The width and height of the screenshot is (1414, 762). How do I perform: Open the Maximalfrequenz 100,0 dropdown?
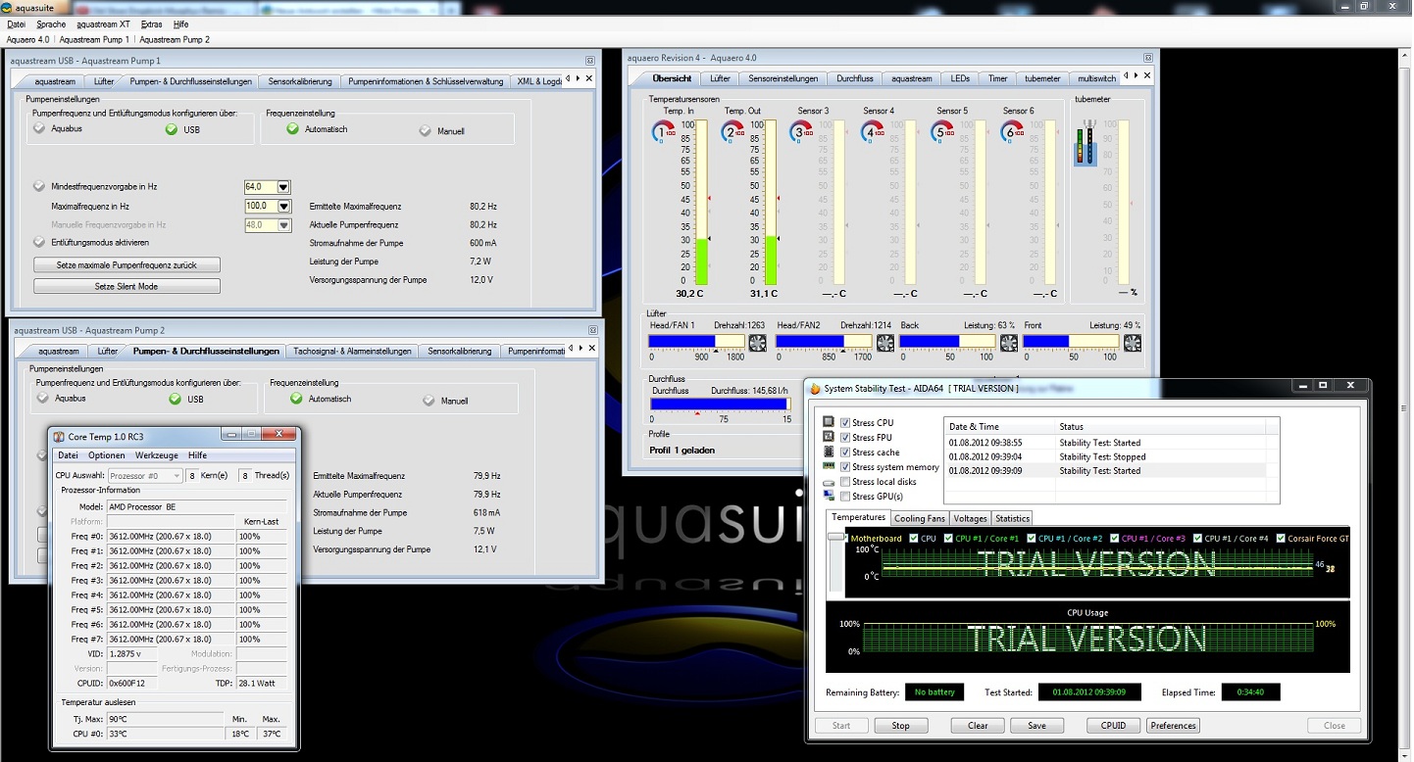[x=283, y=207]
